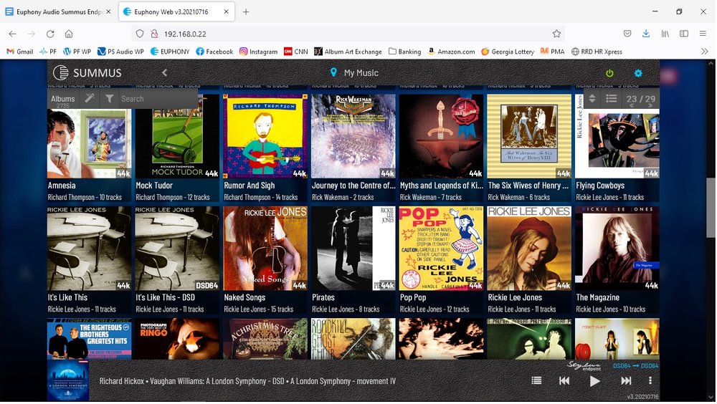Open the Gmail bookmark
The height and width of the screenshot is (404, 717).
19,52
